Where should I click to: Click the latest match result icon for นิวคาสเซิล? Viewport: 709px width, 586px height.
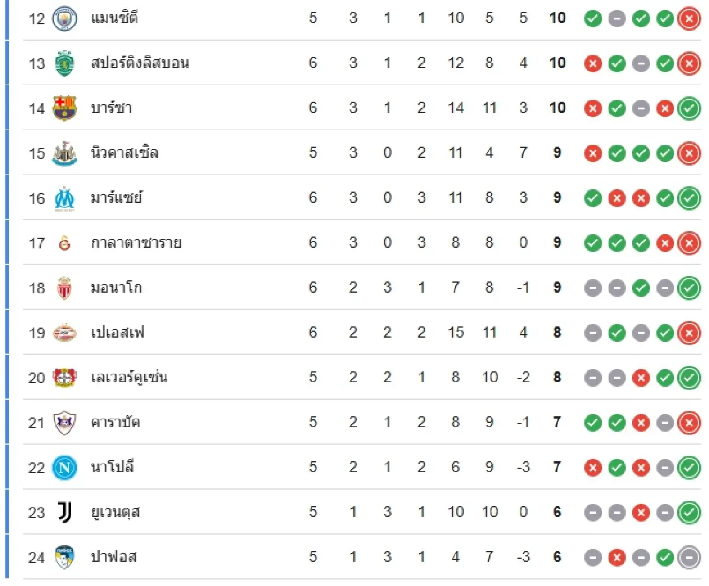tap(688, 153)
